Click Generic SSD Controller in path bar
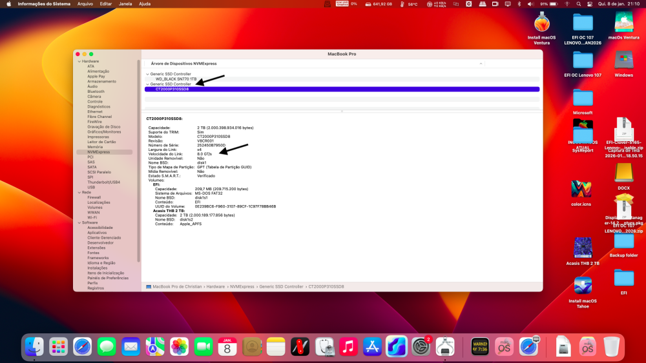Image resolution: width=646 pixels, height=363 pixels. pyautogui.click(x=281, y=287)
